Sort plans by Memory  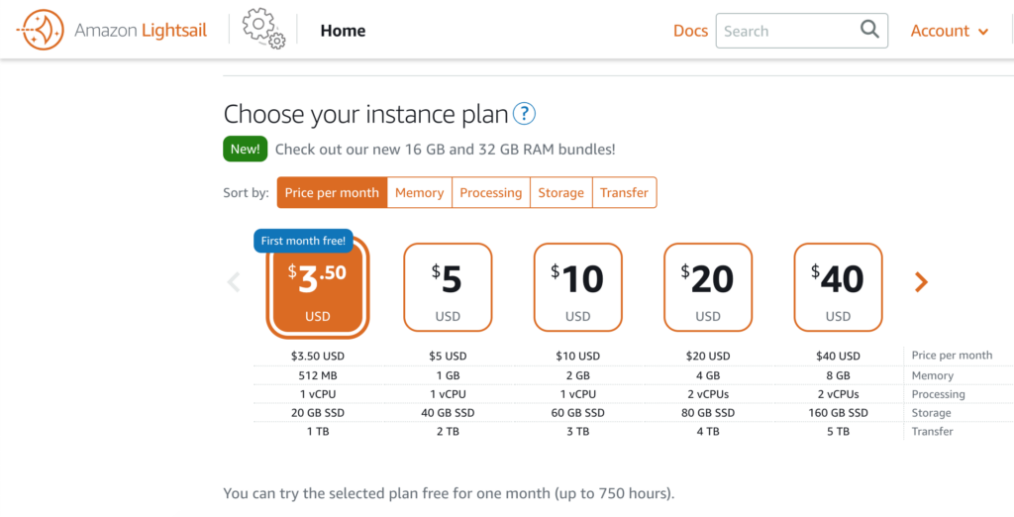(x=419, y=192)
